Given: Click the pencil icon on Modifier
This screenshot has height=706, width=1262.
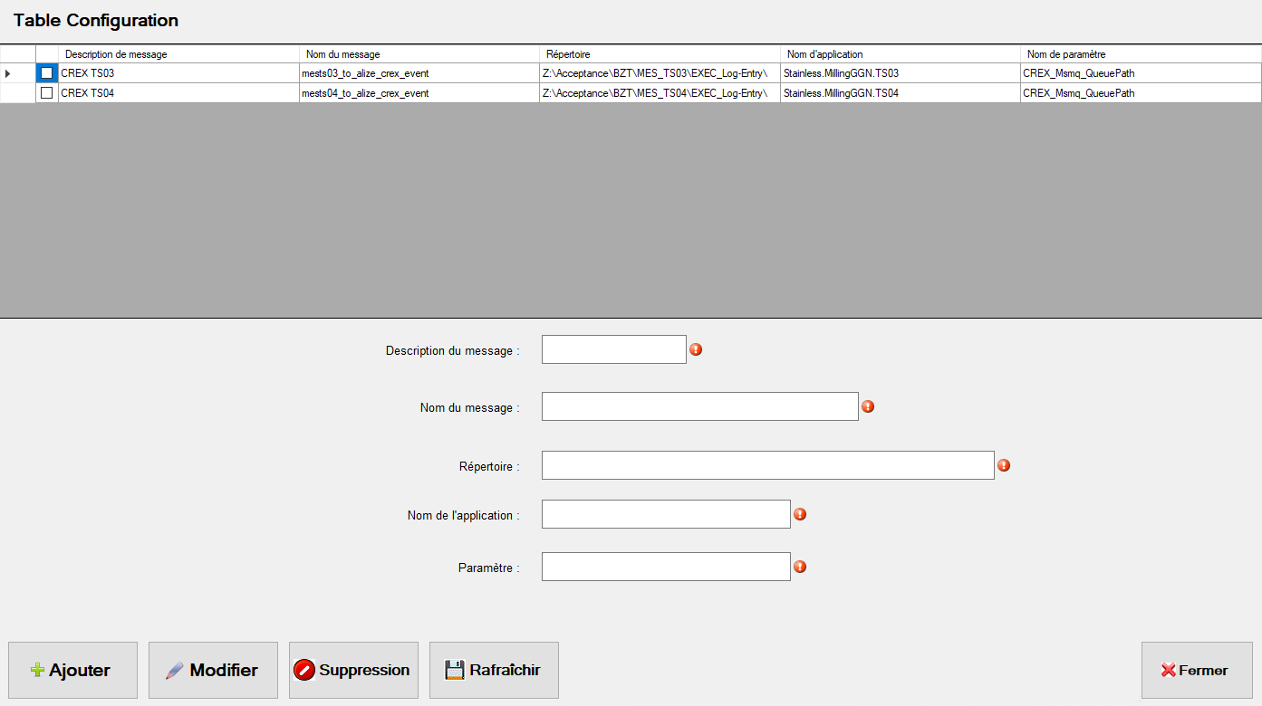Looking at the screenshot, I should pyautogui.click(x=172, y=670).
